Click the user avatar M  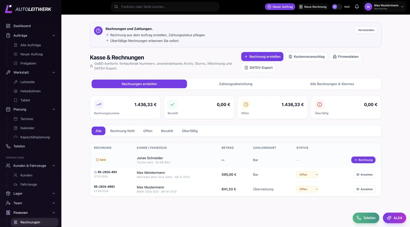click(368, 7)
